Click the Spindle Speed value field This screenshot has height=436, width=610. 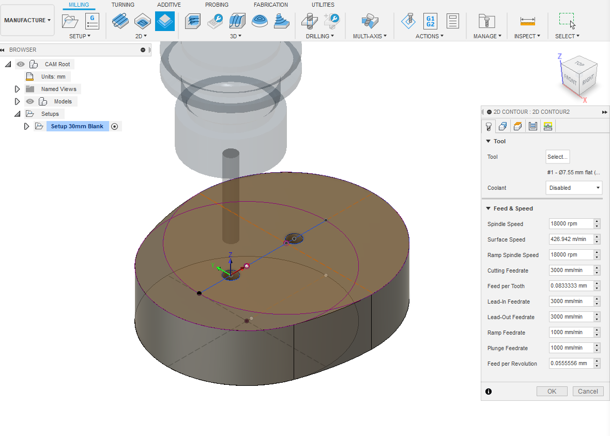coord(571,224)
